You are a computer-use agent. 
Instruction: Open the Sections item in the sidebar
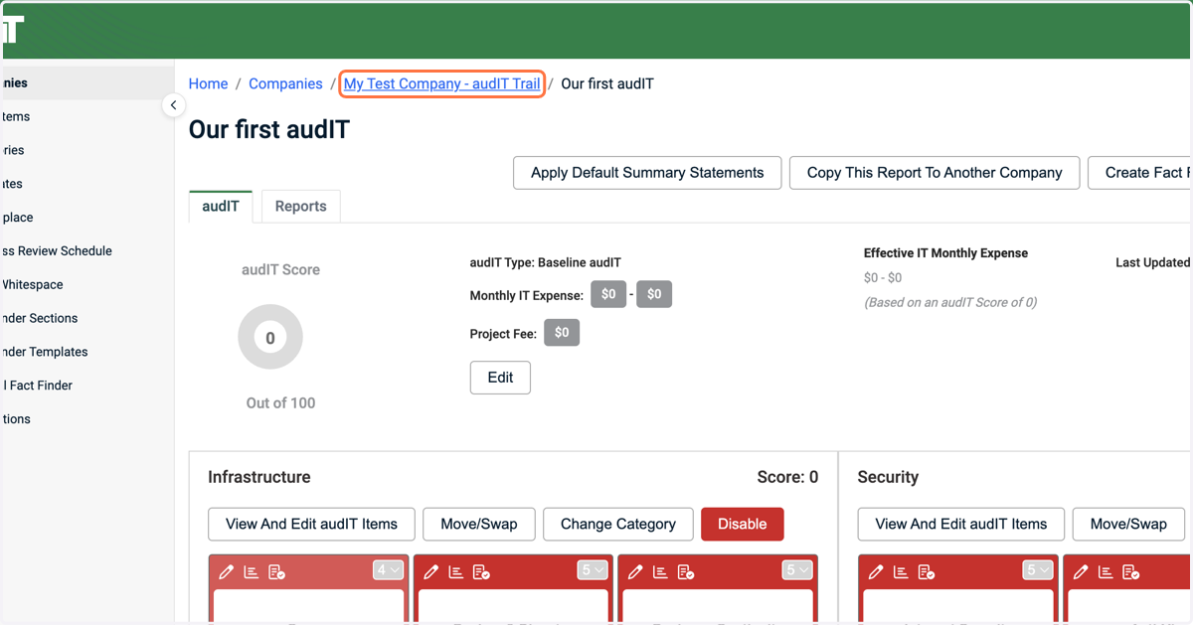click(x=40, y=318)
